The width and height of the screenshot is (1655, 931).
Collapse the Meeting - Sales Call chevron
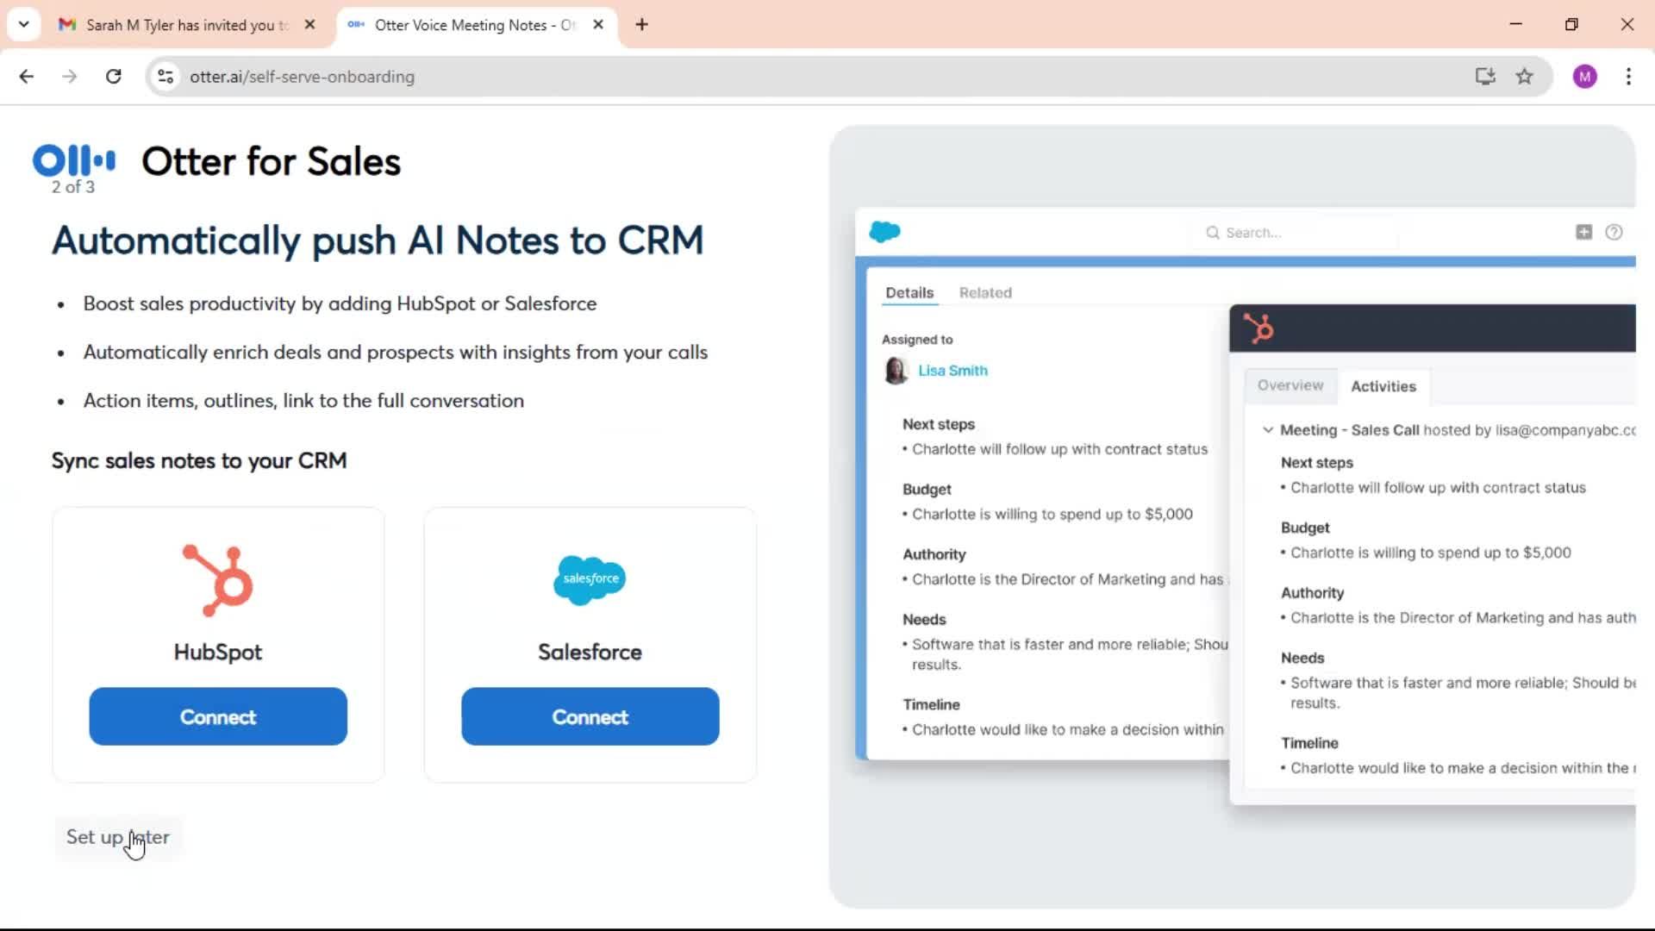tap(1267, 430)
